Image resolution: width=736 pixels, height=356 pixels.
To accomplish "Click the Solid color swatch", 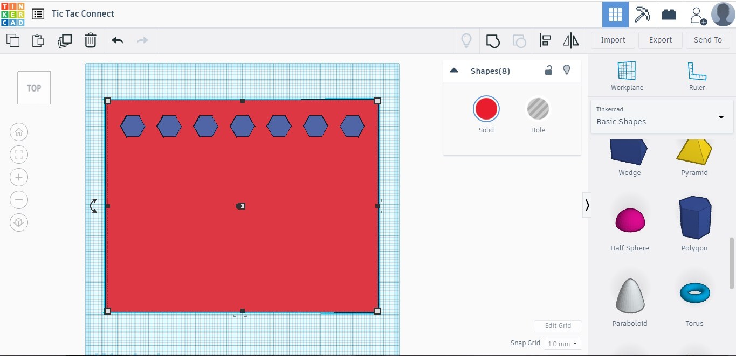I will pos(486,108).
